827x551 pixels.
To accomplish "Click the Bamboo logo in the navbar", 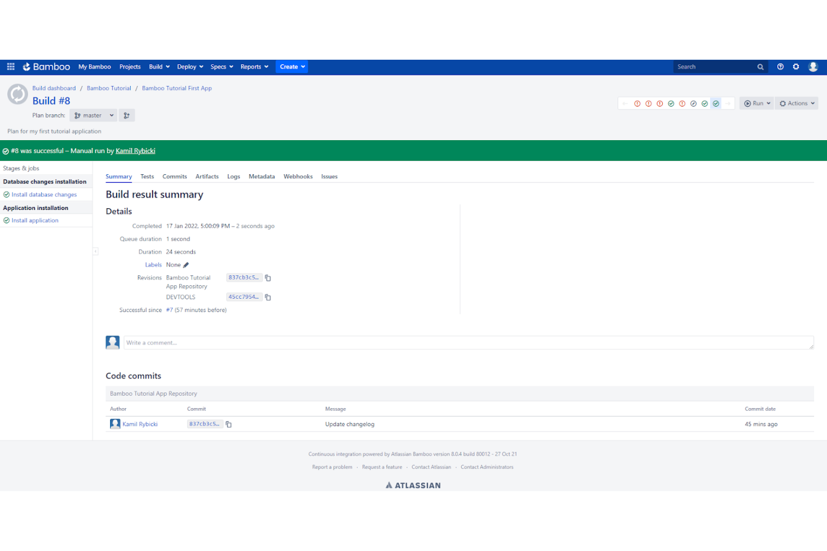I will coord(46,66).
